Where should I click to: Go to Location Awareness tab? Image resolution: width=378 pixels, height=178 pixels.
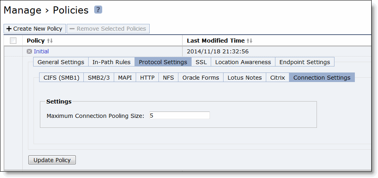point(243,62)
